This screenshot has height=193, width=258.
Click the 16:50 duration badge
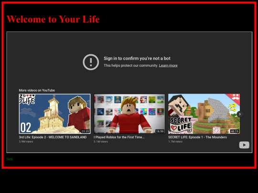tap(160, 132)
